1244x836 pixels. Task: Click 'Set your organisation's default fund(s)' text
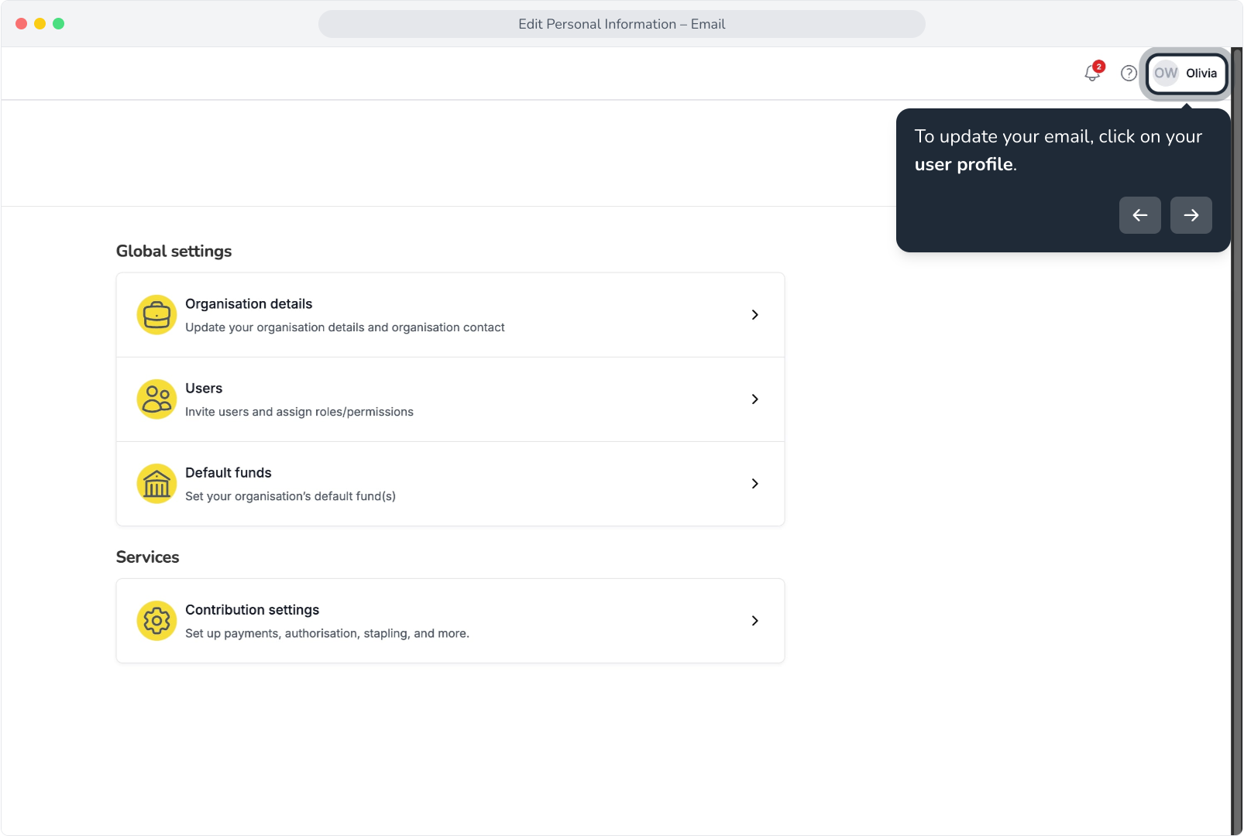point(290,496)
